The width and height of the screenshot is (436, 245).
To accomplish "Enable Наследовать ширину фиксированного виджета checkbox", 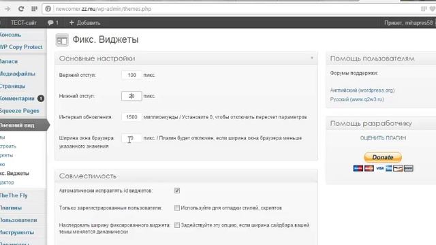I will point(177,225).
